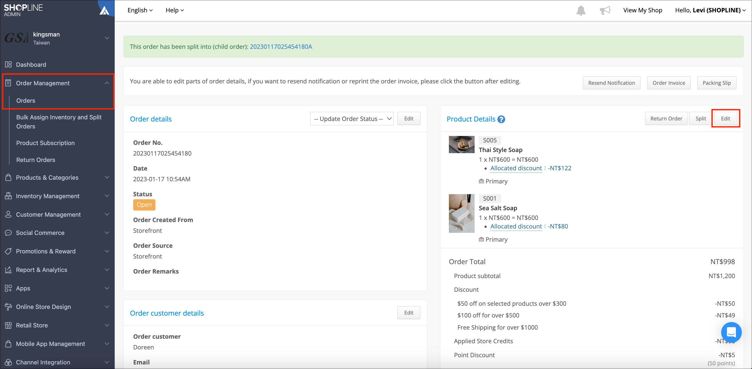Click the Report & Analytics chart icon
This screenshot has height=369, width=752.
coord(8,270)
